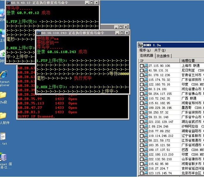
Task: Click computer icon beside 218.27.204.7
Action: click(146, 169)
